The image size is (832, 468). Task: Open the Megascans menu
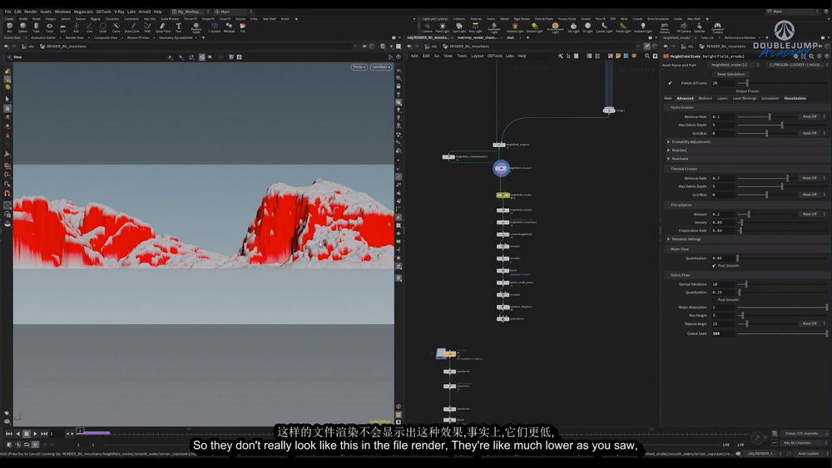point(83,12)
